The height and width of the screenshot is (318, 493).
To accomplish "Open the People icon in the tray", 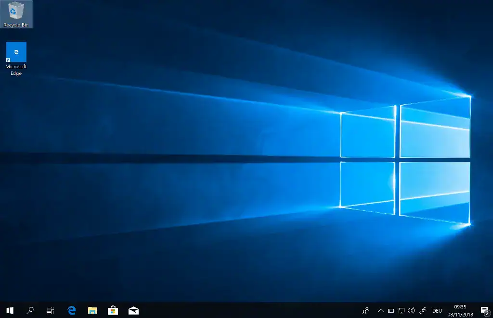I will point(365,310).
